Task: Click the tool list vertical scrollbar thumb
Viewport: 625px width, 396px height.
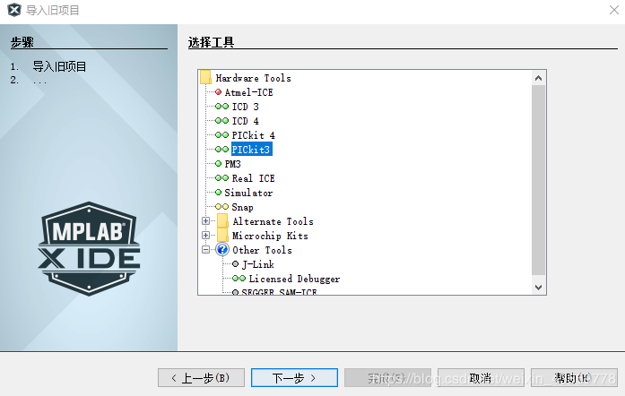Action: [x=539, y=180]
